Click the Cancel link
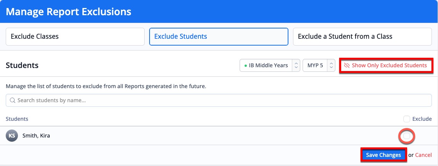438x166 pixels. click(423, 155)
